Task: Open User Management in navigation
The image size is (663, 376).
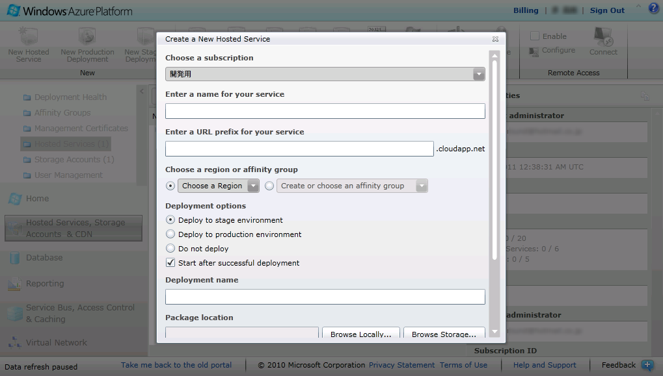Action: coord(68,175)
